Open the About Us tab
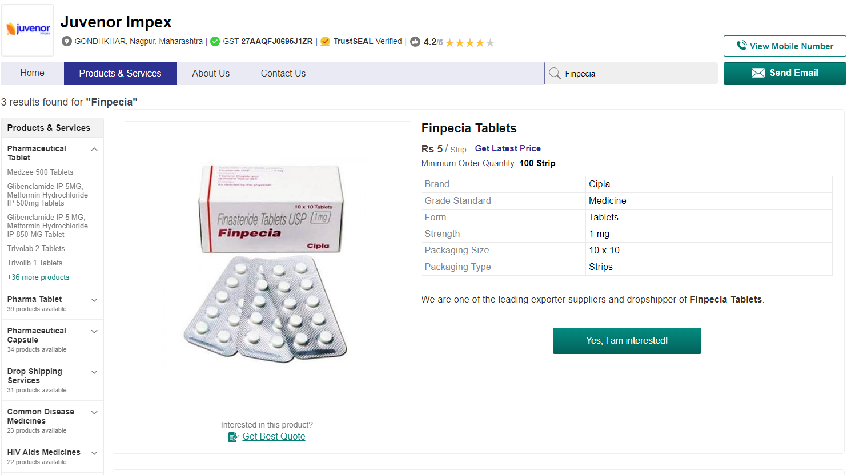This screenshot has width=851, height=475. (211, 74)
